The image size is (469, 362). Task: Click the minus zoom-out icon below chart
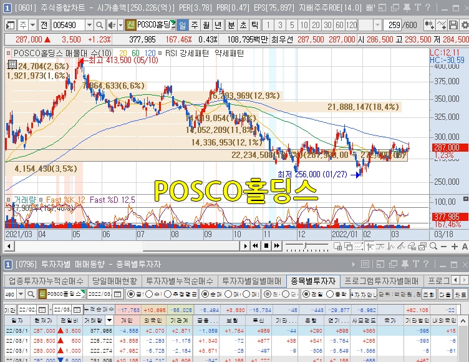[444, 247]
